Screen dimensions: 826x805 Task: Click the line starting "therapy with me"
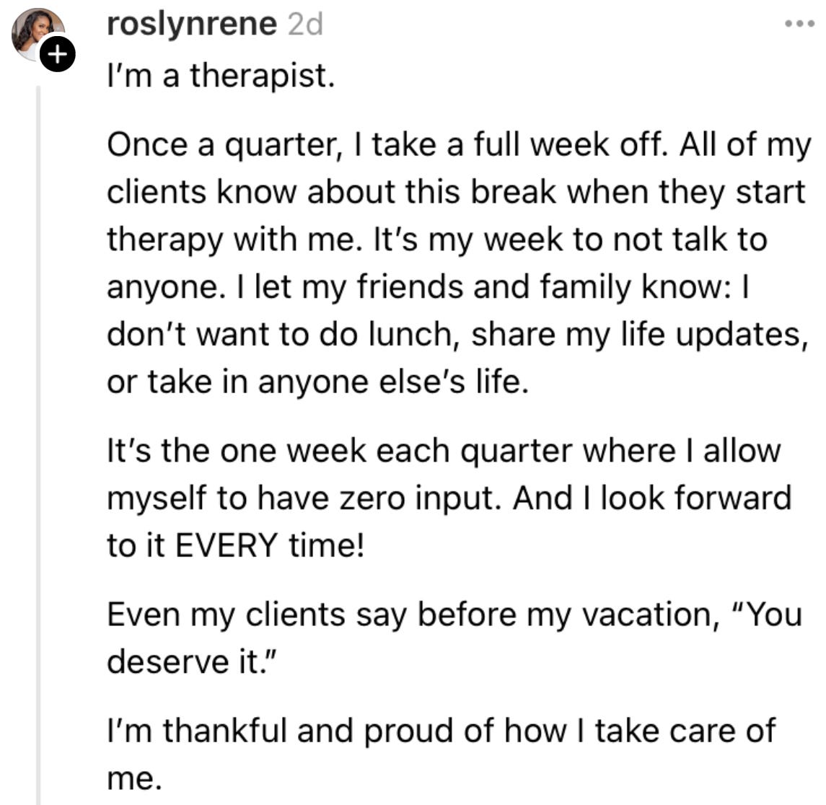pos(437,240)
